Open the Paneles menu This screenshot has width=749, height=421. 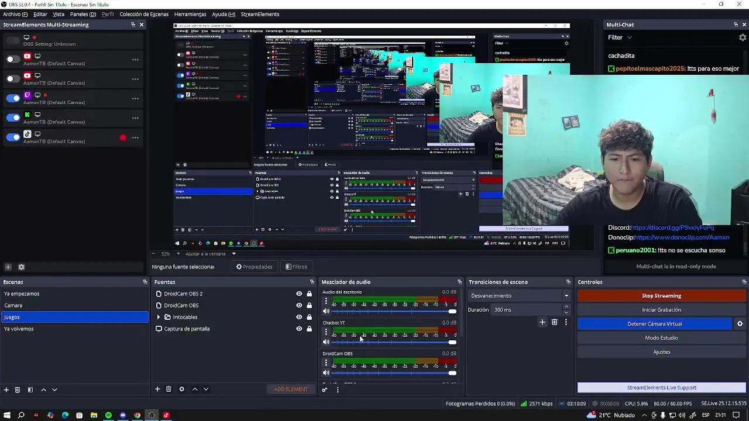coord(83,14)
